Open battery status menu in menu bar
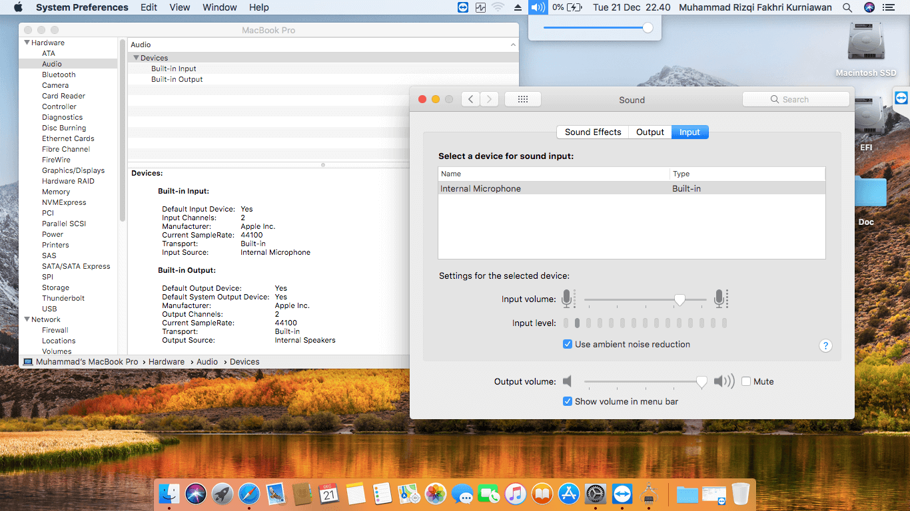The height and width of the screenshot is (511, 910). coord(566,7)
